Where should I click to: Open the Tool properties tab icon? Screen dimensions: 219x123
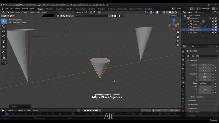(x=183, y=52)
